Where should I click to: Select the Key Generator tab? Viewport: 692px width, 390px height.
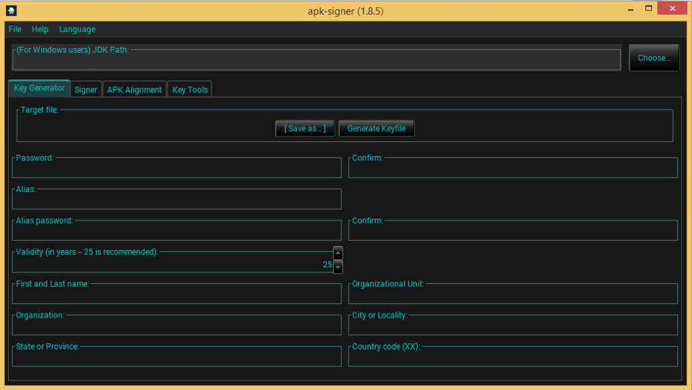tap(39, 88)
